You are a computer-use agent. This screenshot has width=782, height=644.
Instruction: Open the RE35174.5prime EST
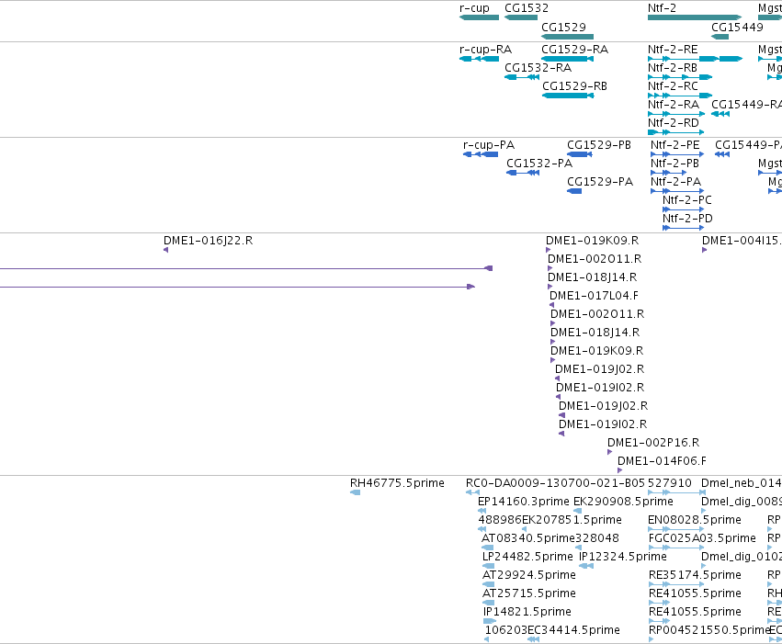coord(676,585)
